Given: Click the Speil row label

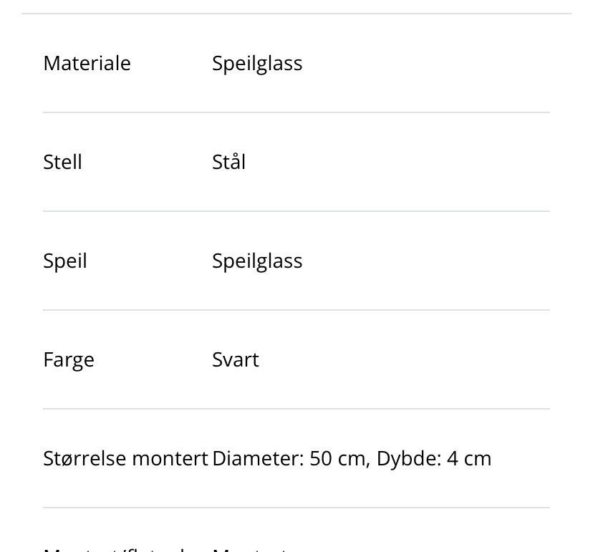Looking at the screenshot, I should coord(65,261).
